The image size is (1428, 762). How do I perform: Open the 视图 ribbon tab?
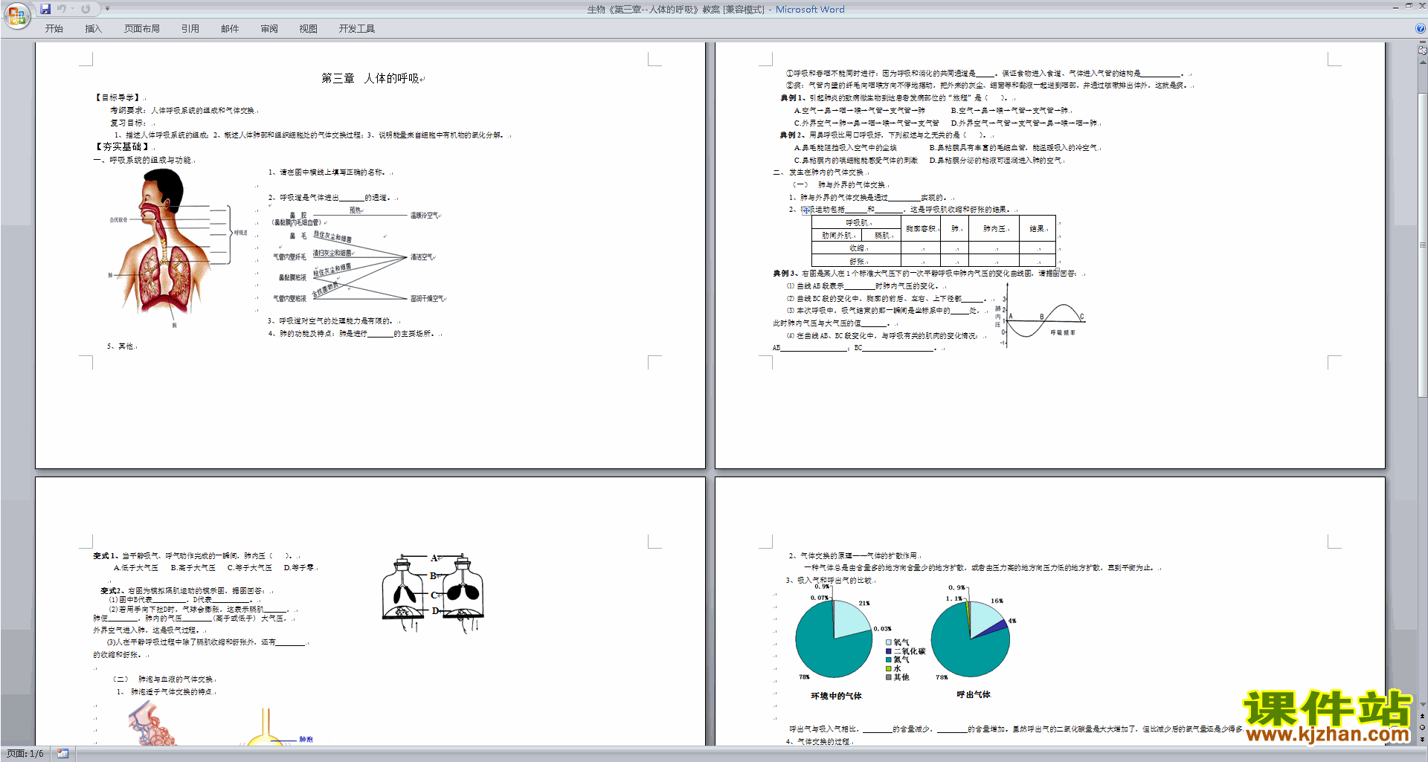(x=309, y=28)
